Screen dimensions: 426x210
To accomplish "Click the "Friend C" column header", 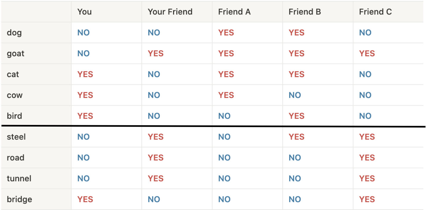I will (375, 12).
